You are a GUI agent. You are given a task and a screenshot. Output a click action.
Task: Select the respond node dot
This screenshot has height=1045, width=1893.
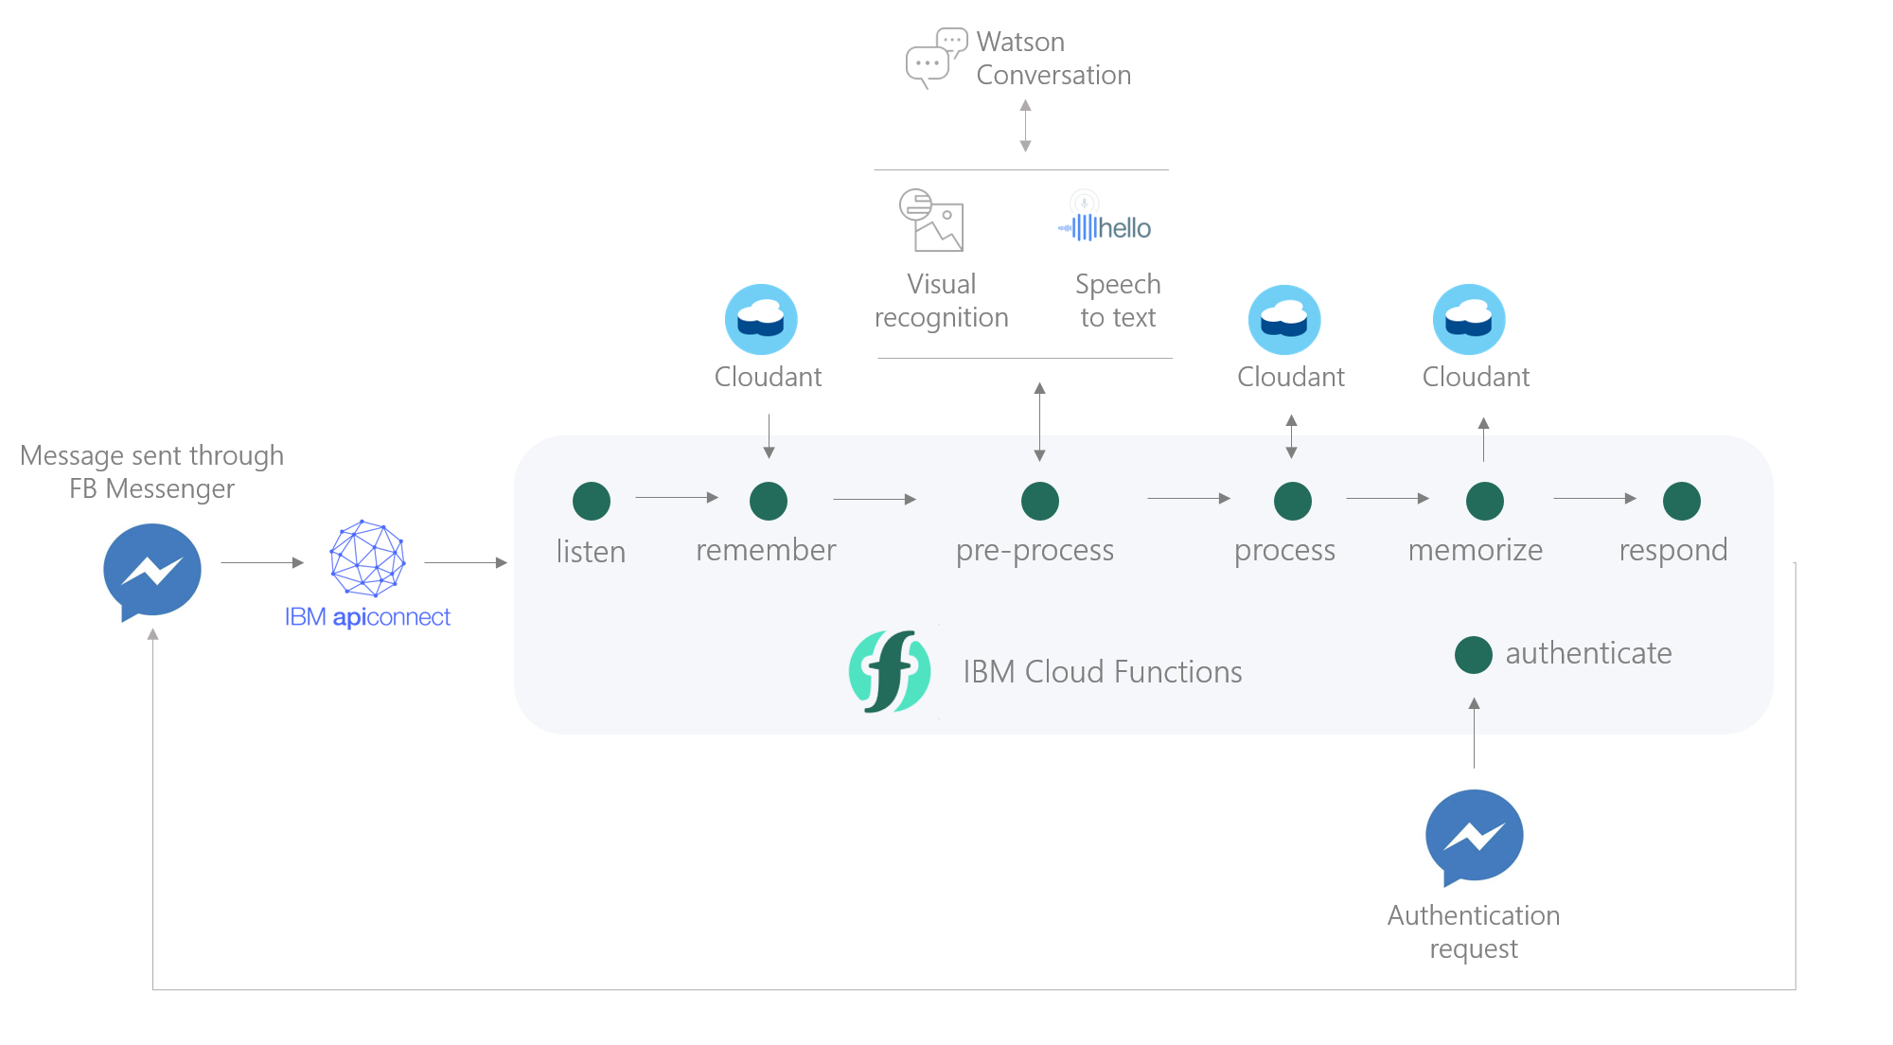(1682, 501)
